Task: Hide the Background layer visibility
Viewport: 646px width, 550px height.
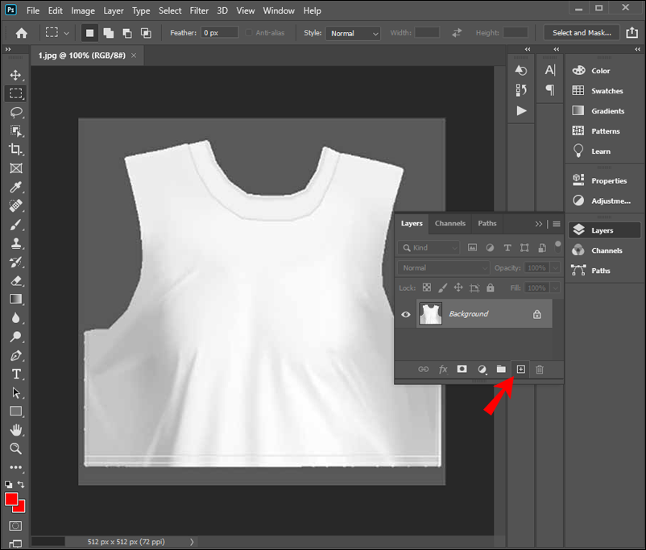Action: pyautogui.click(x=406, y=314)
